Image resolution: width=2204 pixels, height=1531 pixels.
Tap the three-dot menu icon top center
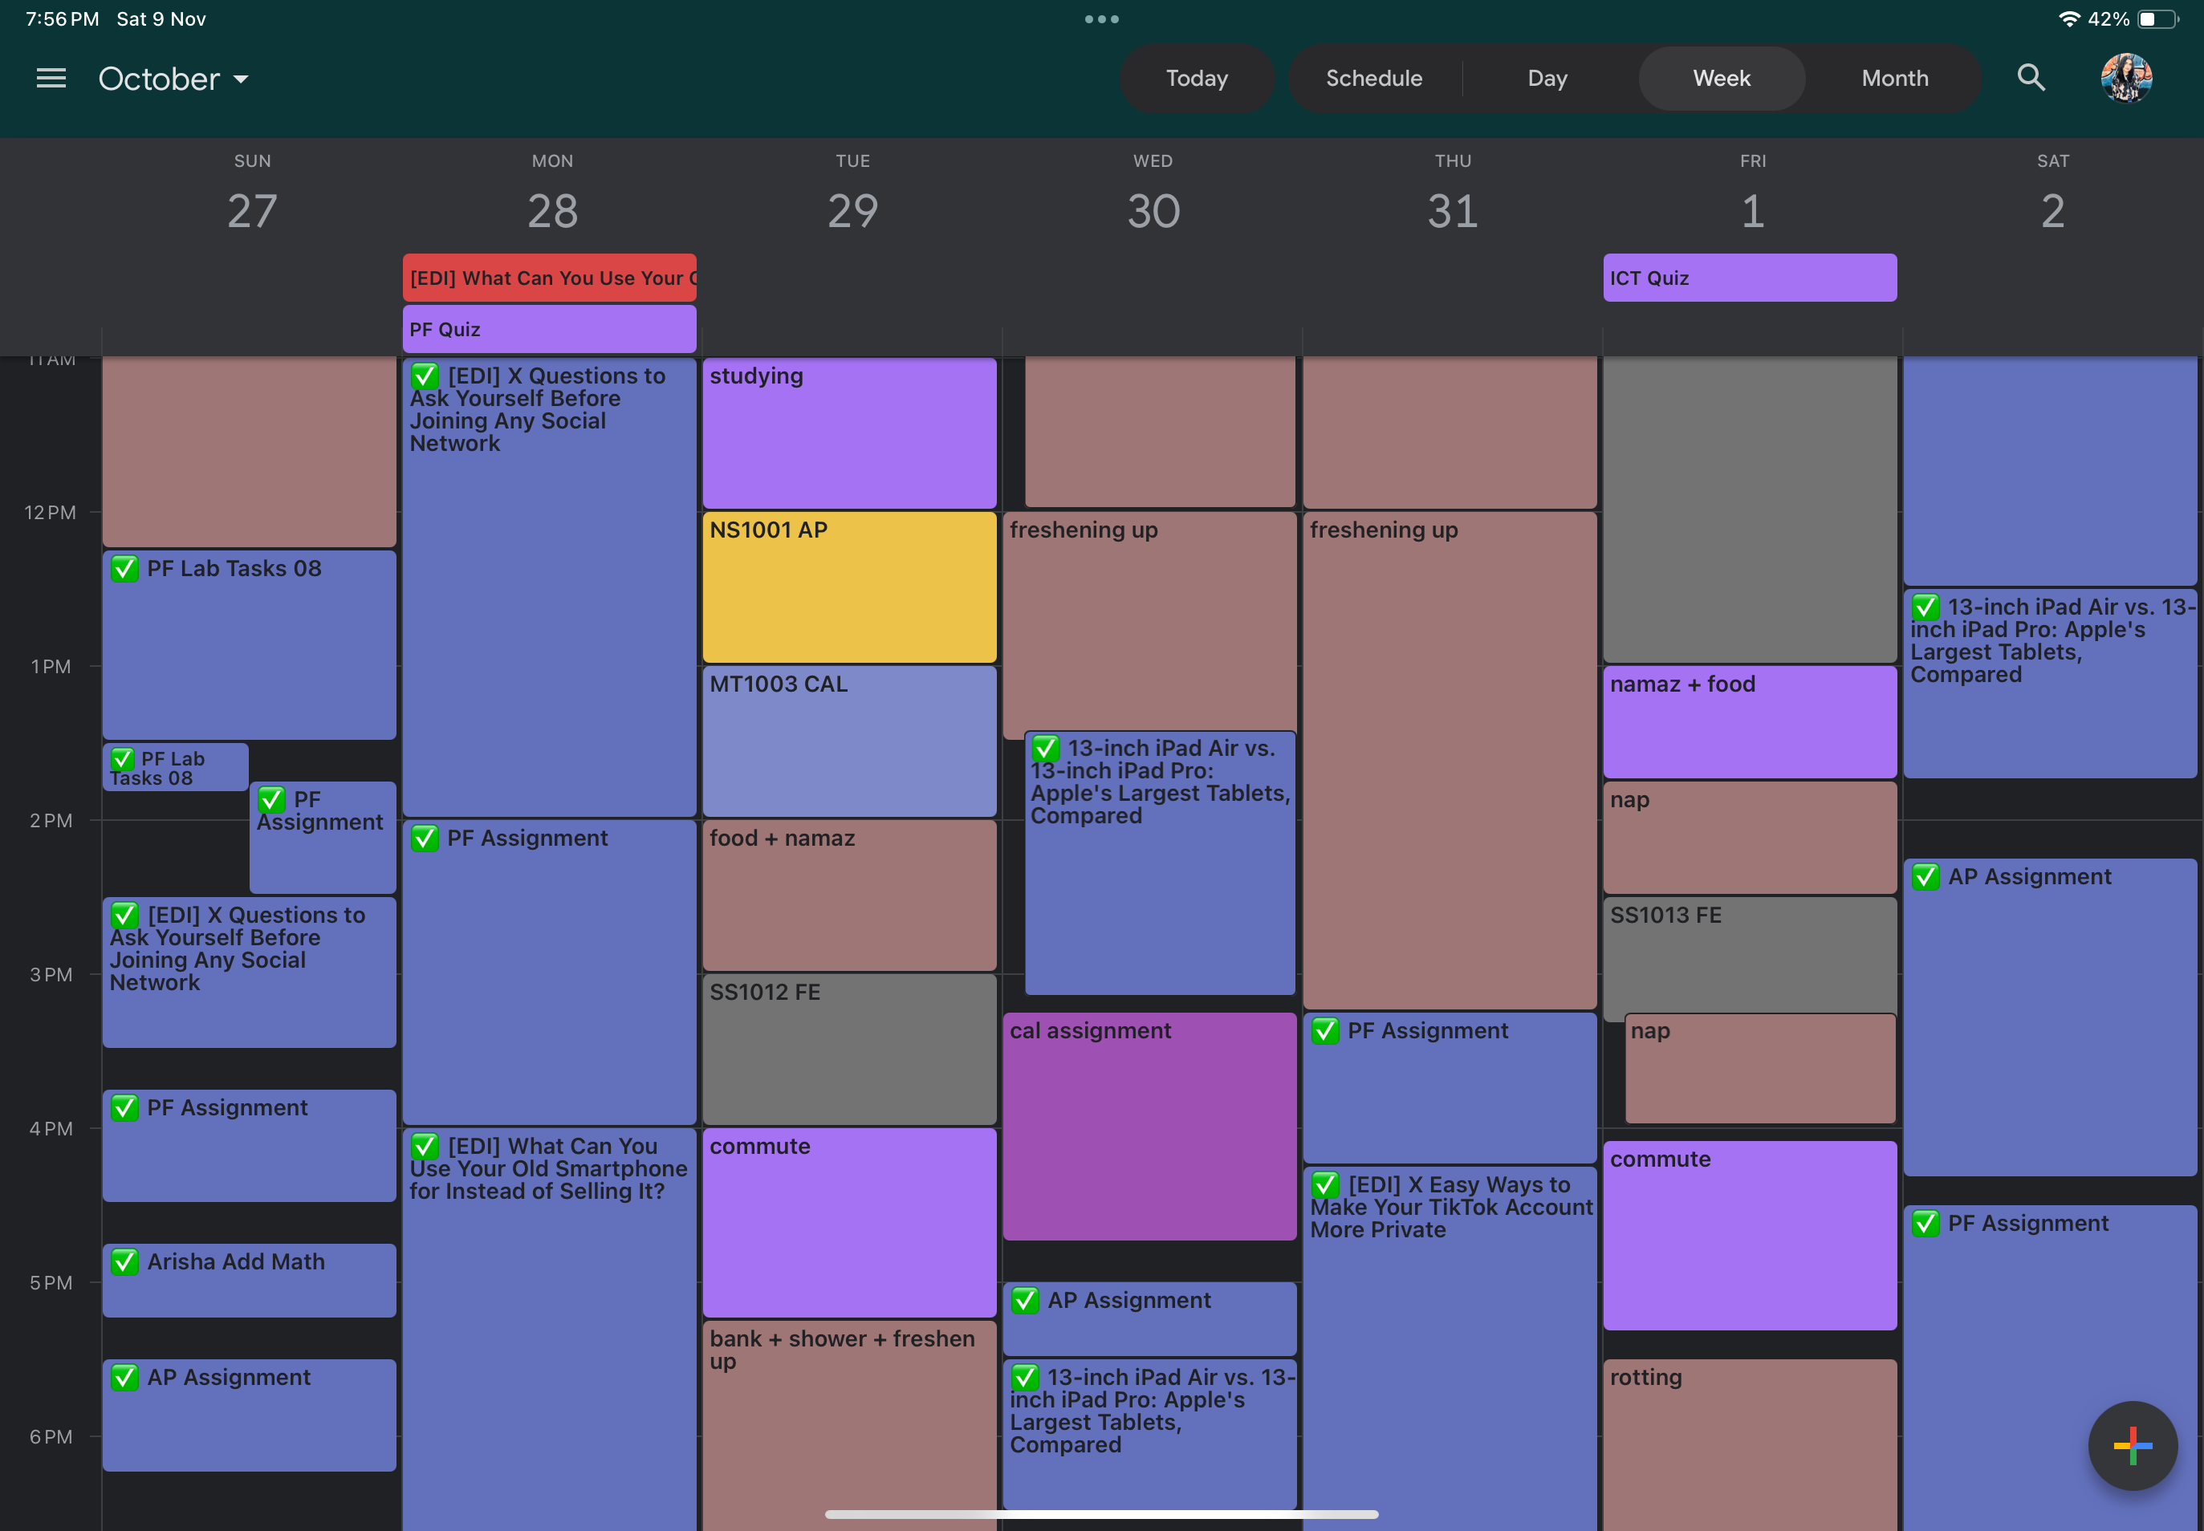click(1100, 17)
